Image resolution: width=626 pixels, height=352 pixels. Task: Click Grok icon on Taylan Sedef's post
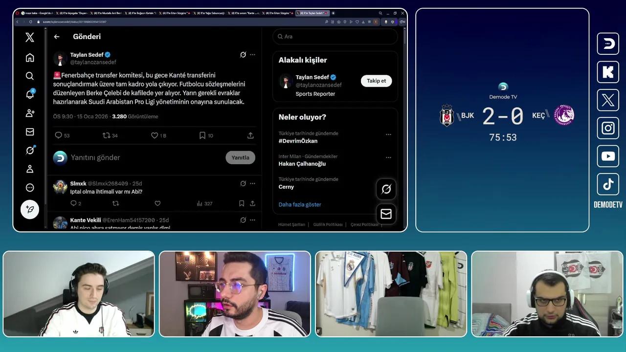(x=243, y=55)
